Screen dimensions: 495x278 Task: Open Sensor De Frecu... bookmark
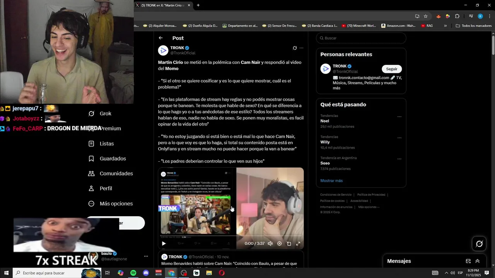coord(279,26)
